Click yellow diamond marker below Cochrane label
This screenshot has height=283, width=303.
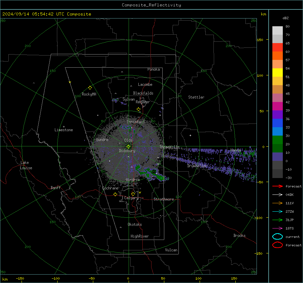click(x=115, y=194)
